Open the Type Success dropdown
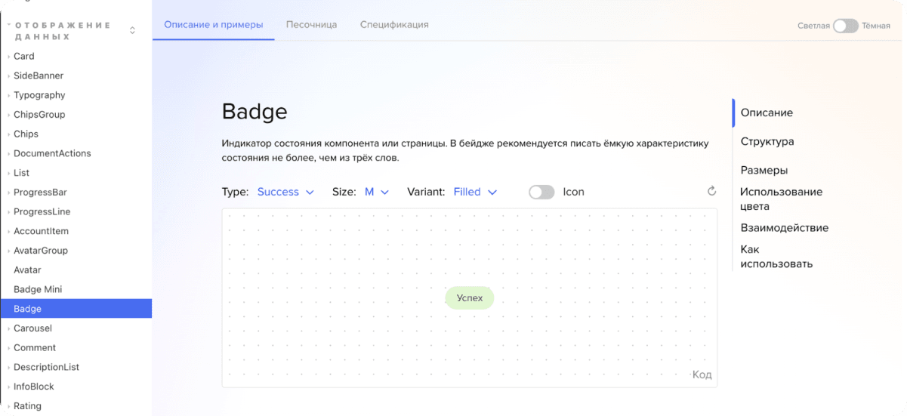 (285, 192)
